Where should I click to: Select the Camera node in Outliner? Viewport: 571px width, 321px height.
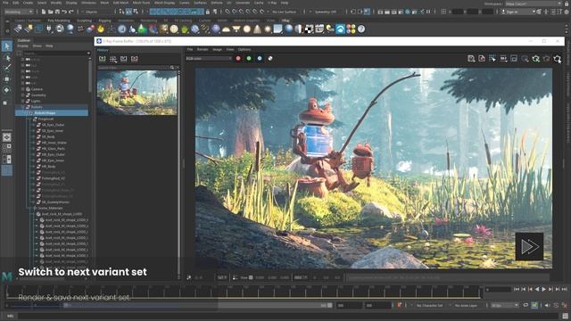[x=37, y=89]
